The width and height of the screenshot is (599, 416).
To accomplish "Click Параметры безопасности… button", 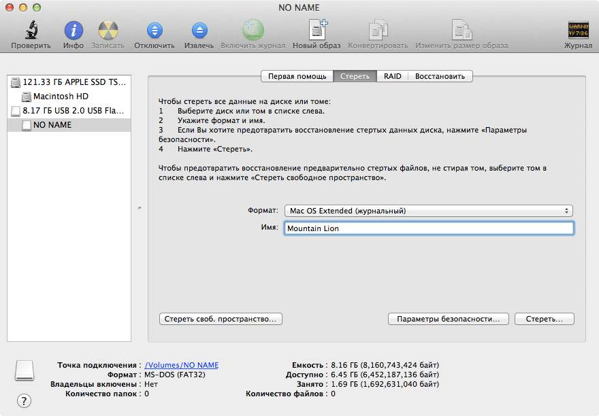I will click(x=449, y=319).
